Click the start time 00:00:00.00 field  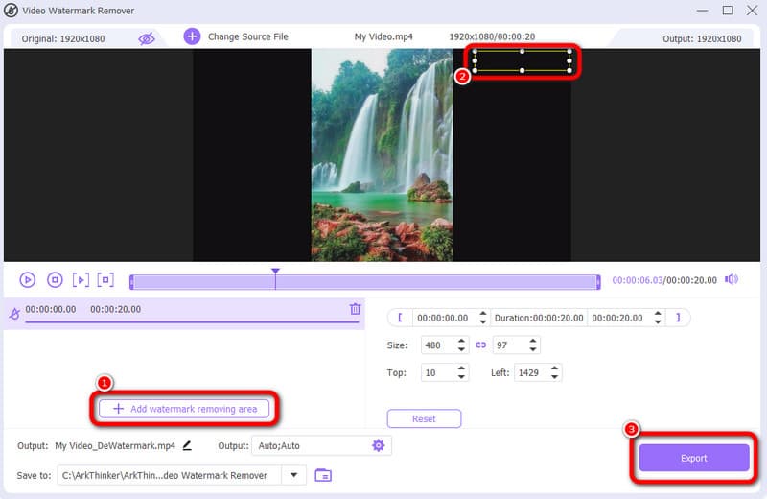tap(443, 318)
